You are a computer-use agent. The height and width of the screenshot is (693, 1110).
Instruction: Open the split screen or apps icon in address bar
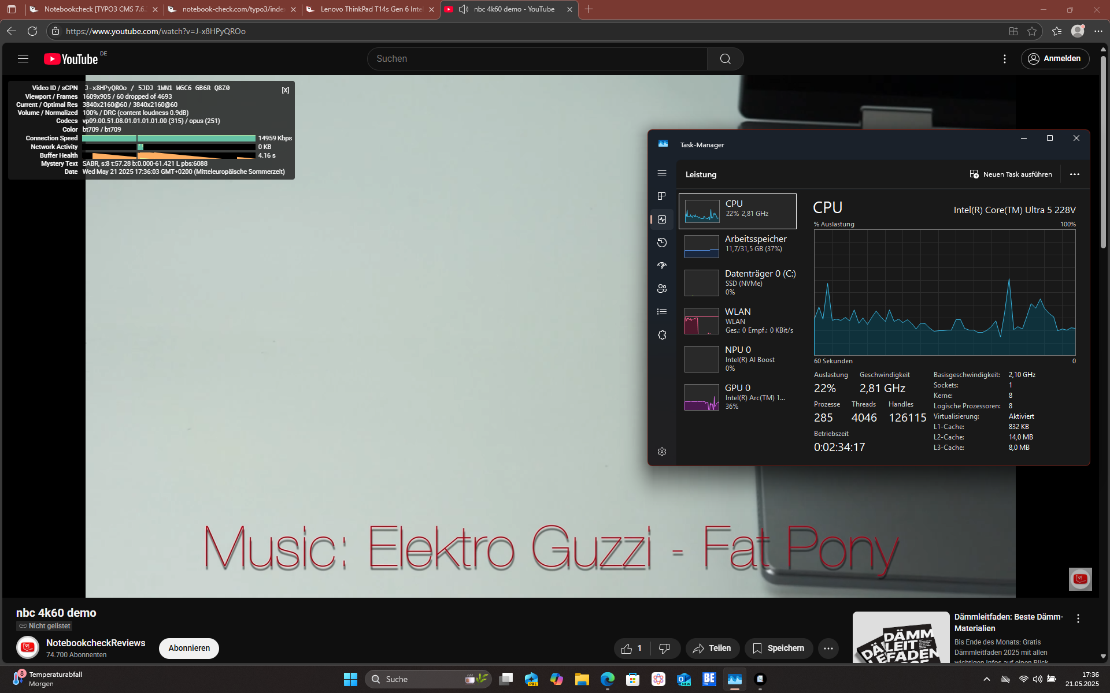point(1013,31)
